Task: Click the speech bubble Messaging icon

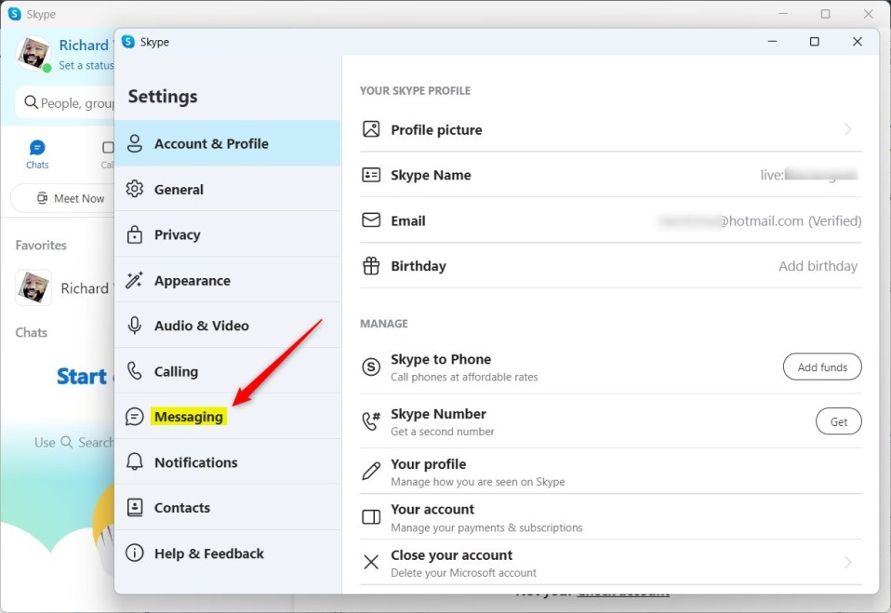Action: pos(135,417)
